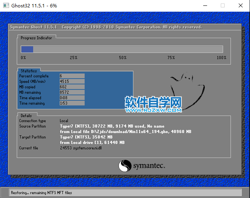Click the 0% progress scale label
This screenshot has height=198, width=250.
23,58
